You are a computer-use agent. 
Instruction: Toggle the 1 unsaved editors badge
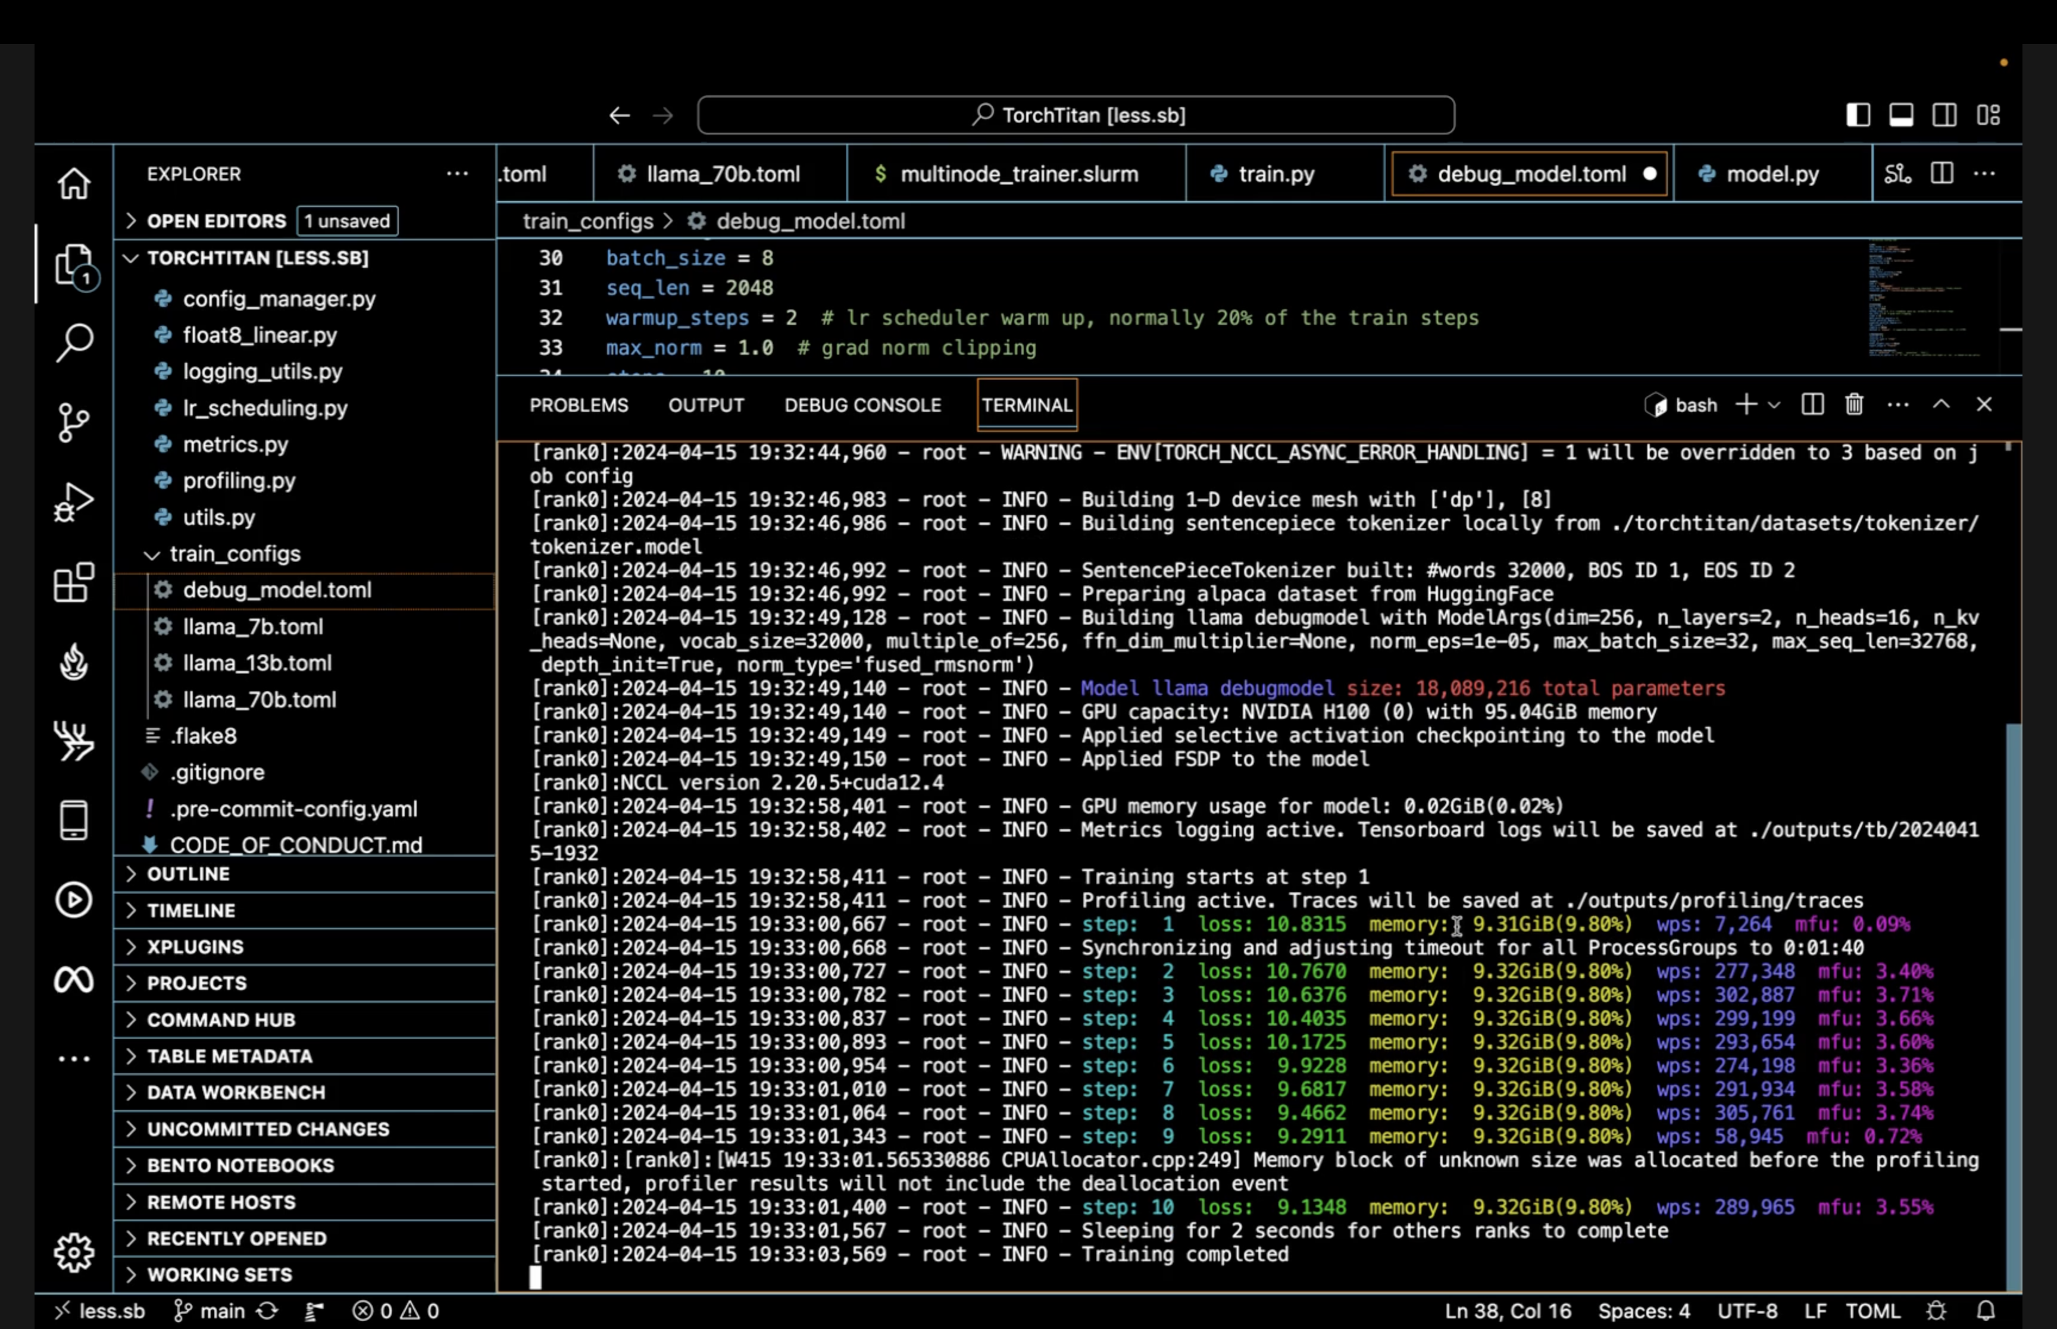point(348,220)
